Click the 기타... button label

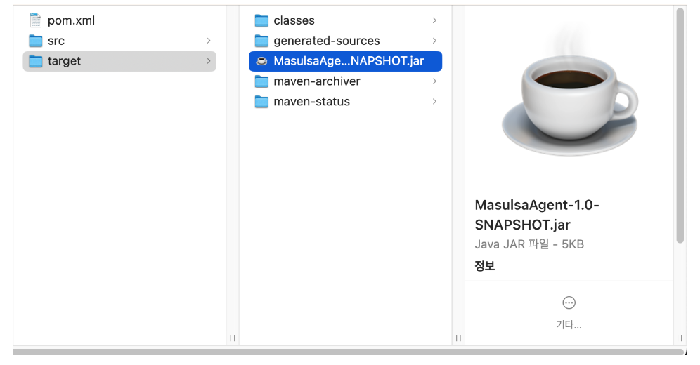pos(569,325)
